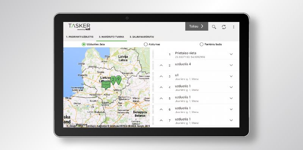
Task: Switch to 2. Maršruto tvarka tab
Action: tap(111, 37)
